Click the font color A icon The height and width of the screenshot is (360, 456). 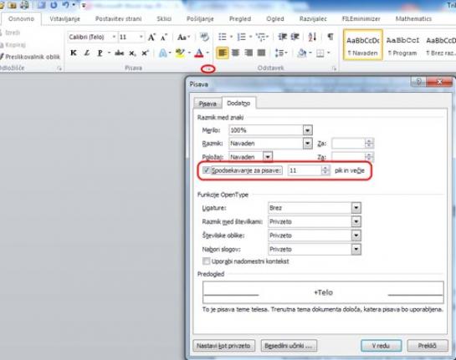pyautogui.click(x=199, y=53)
